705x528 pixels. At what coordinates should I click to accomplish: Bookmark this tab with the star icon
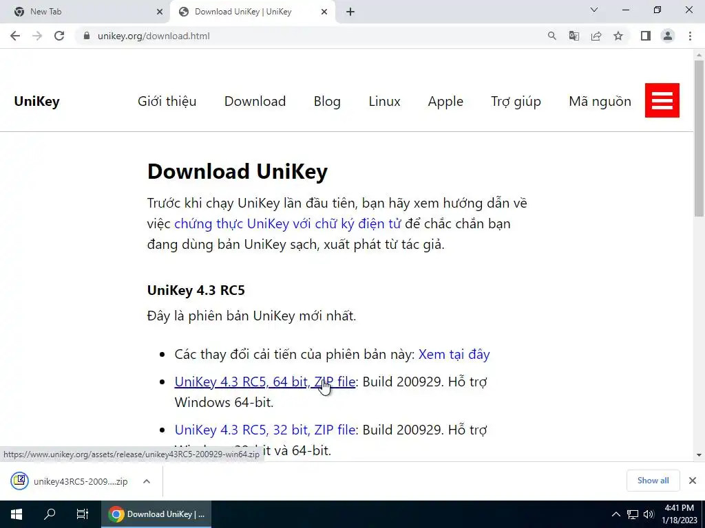tap(618, 36)
